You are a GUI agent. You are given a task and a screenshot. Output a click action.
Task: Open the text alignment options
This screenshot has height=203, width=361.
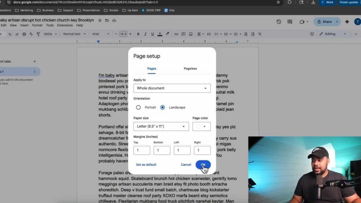[x=201, y=34]
